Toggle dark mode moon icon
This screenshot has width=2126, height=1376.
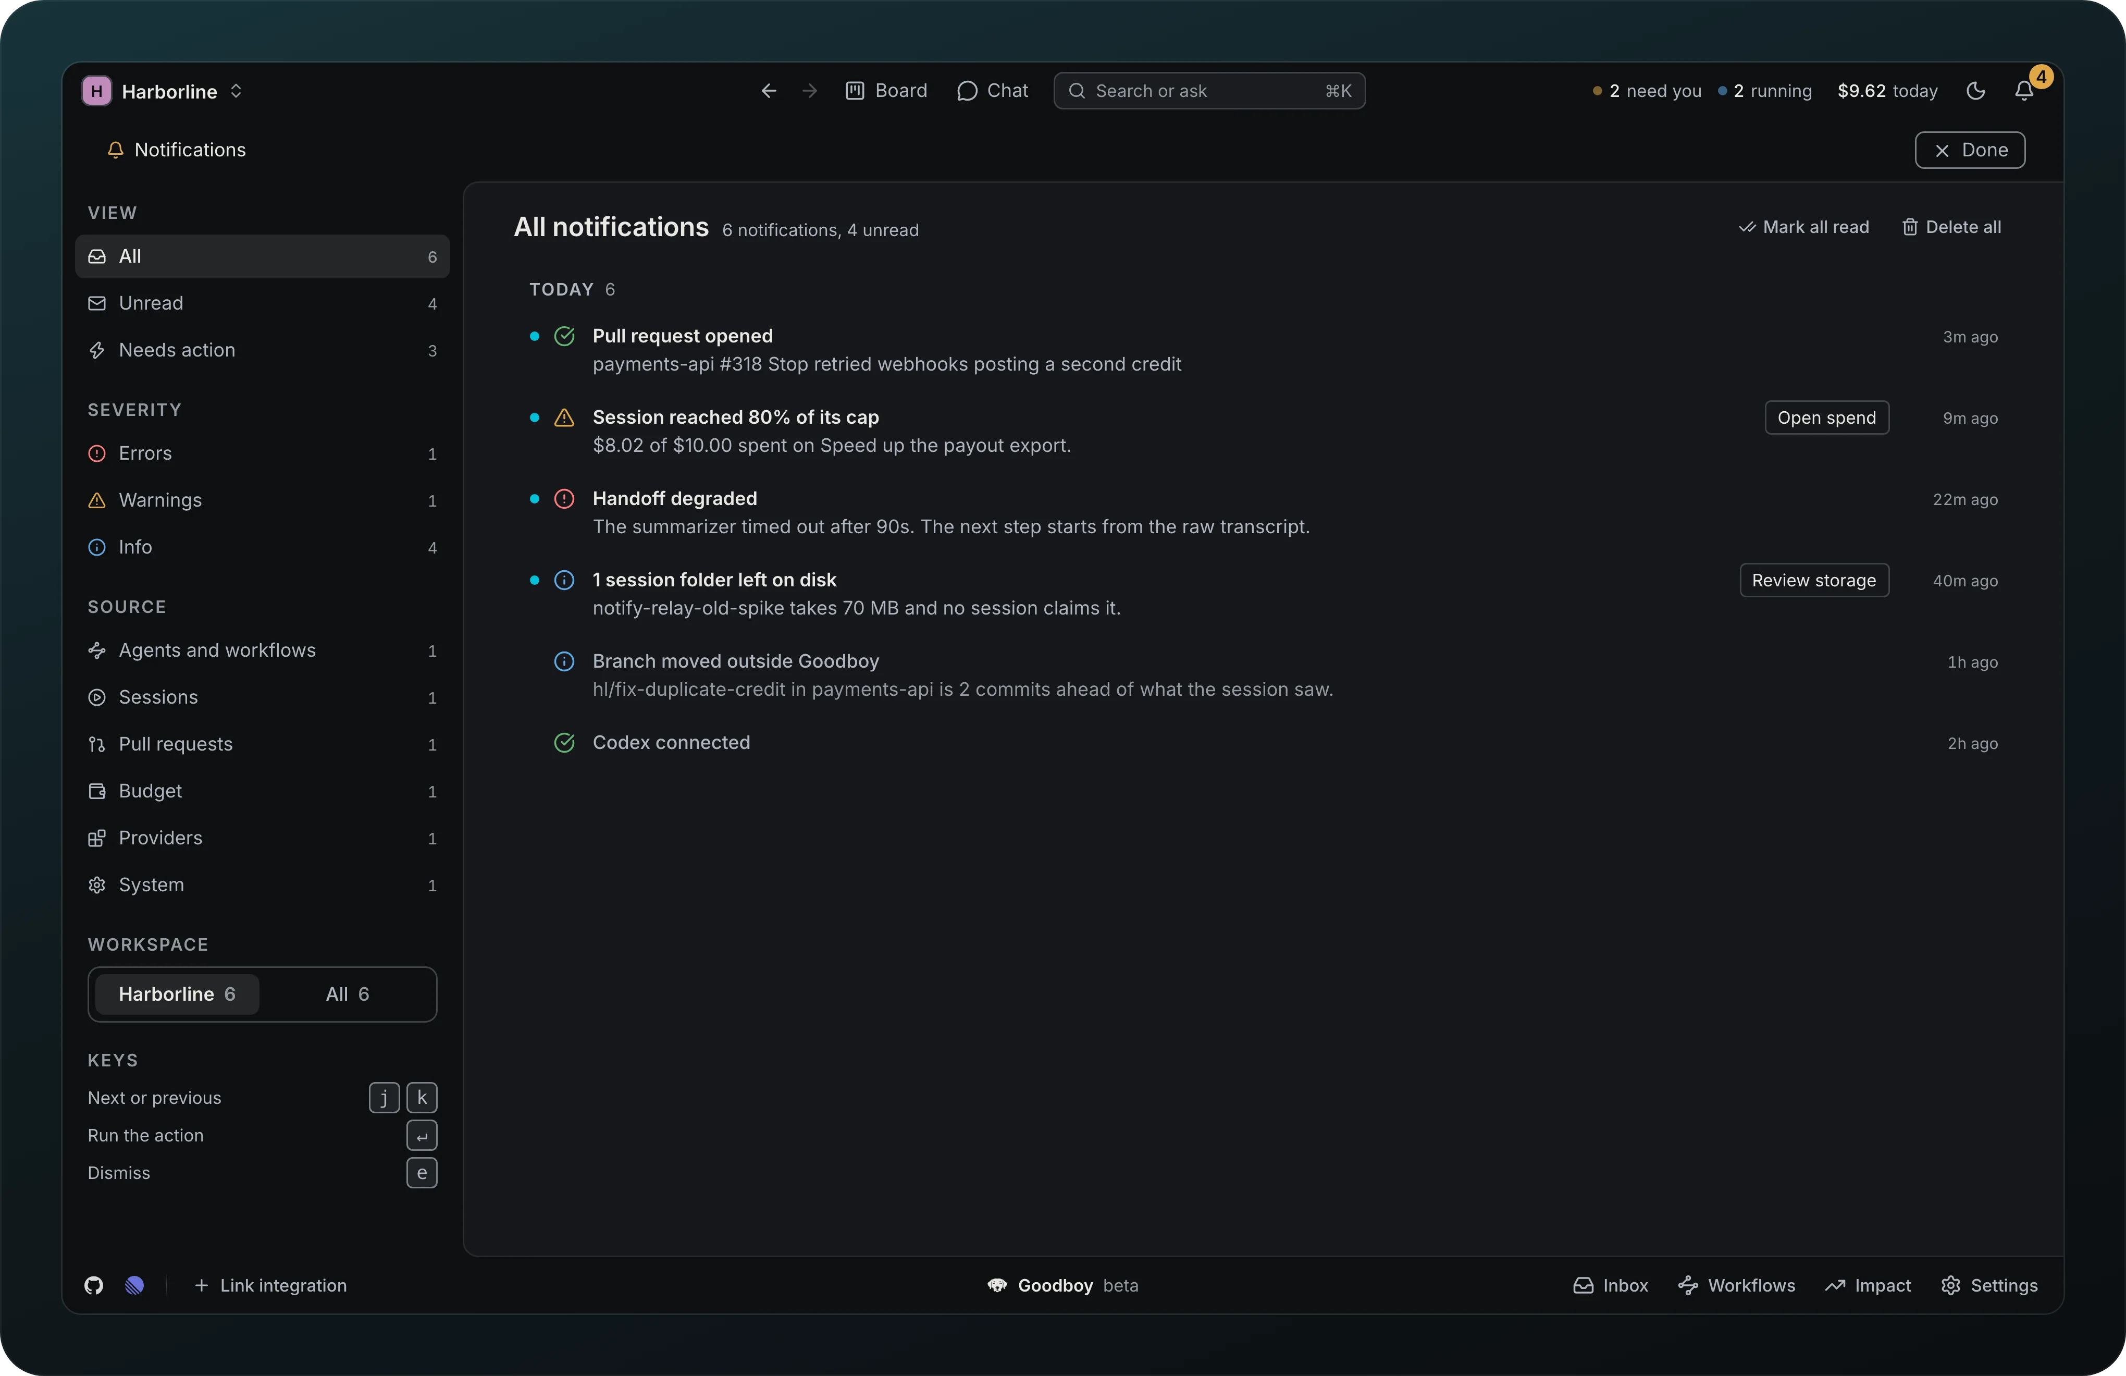1976,91
